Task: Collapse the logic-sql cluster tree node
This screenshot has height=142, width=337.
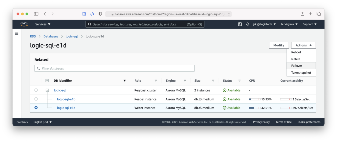Action: tap(47, 90)
